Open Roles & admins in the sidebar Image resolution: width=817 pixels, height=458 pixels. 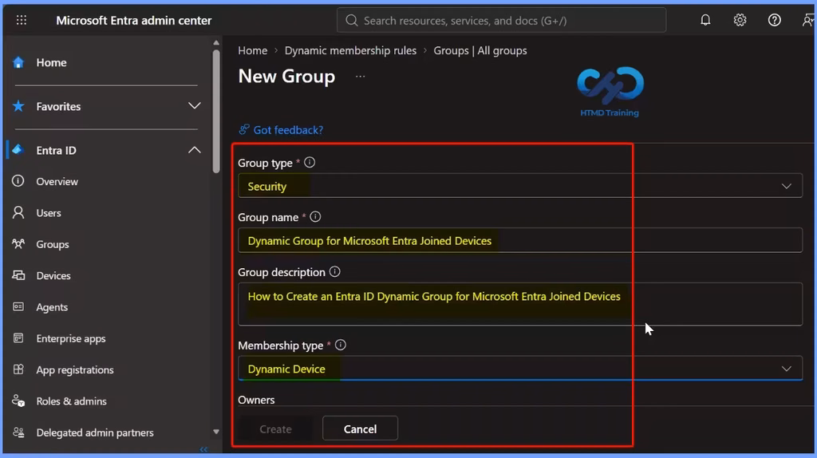[71, 401]
